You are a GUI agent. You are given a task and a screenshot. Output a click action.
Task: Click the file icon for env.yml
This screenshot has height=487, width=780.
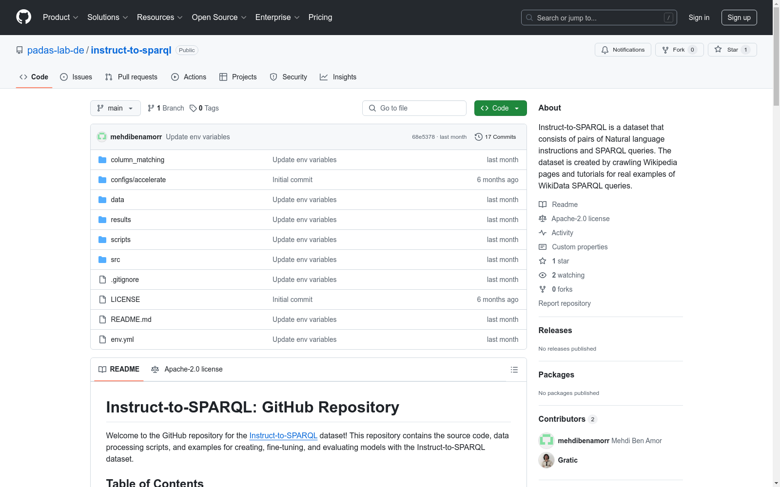(102, 339)
